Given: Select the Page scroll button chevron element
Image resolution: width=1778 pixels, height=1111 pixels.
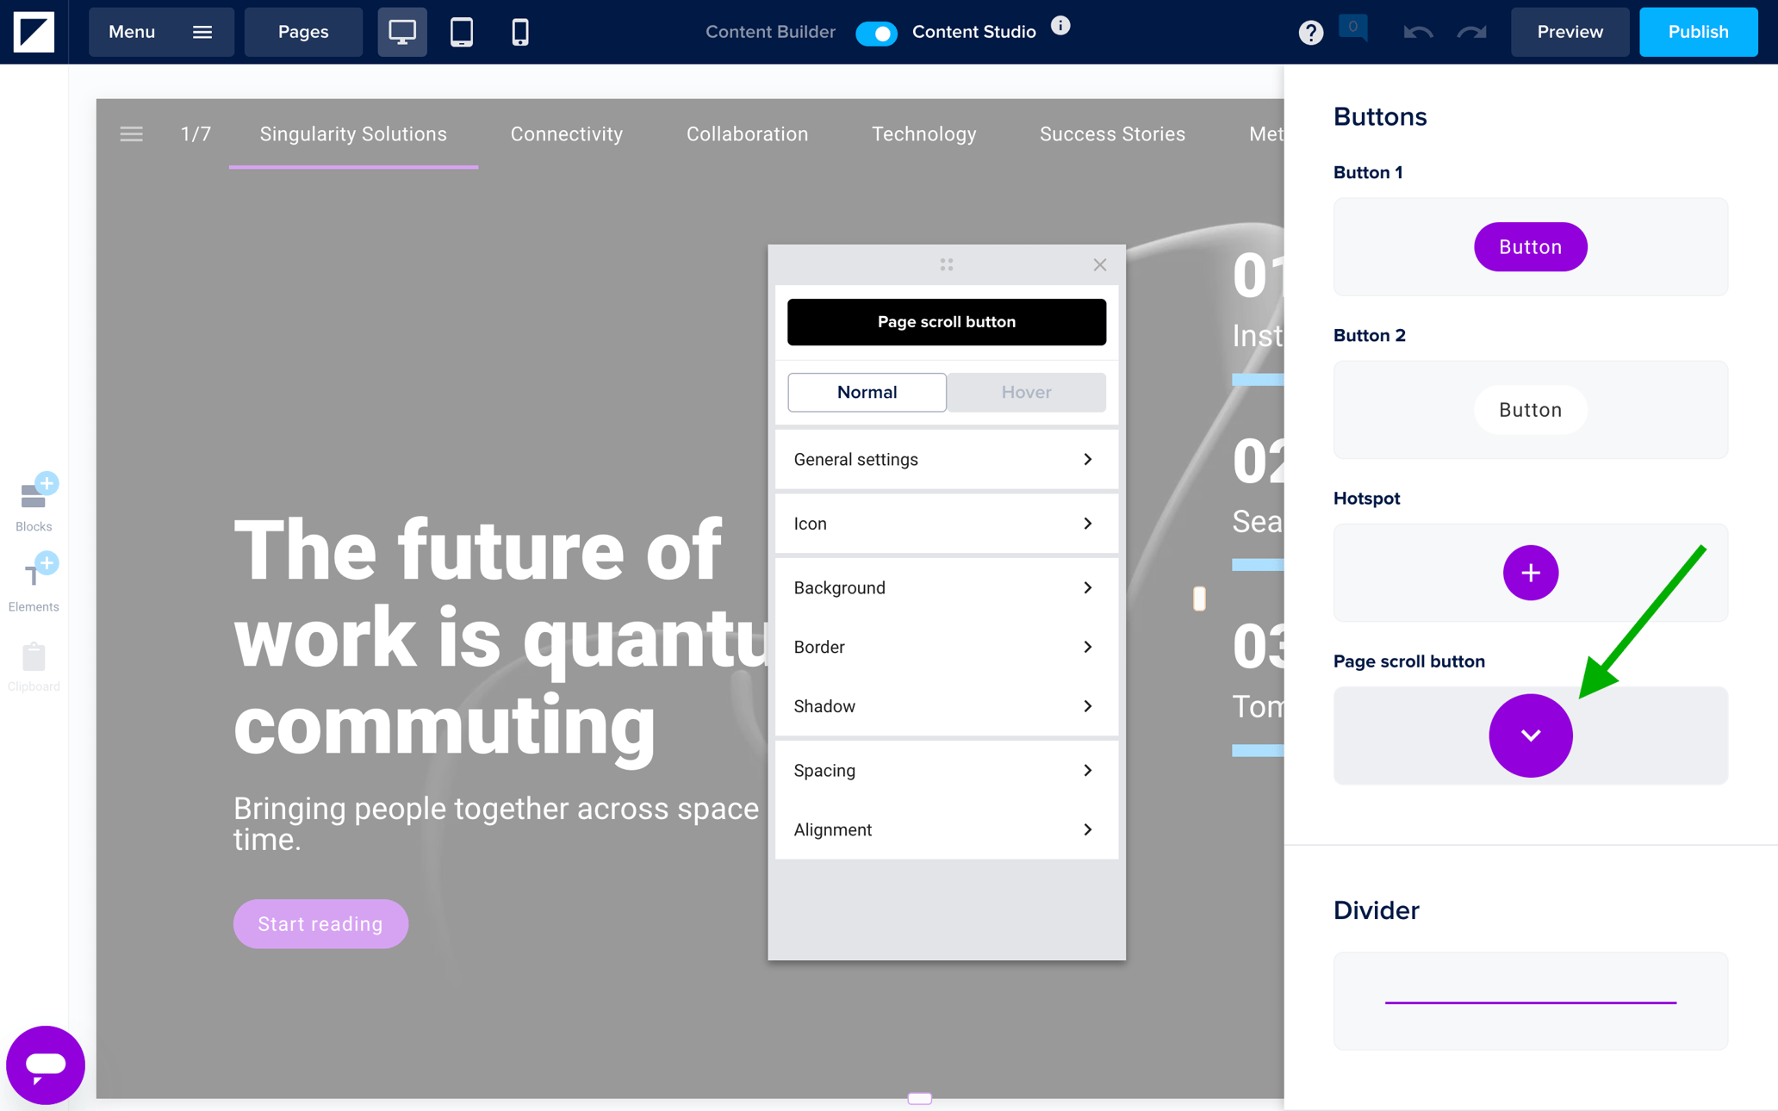Looking at the screenshot, I should 1530,735.
